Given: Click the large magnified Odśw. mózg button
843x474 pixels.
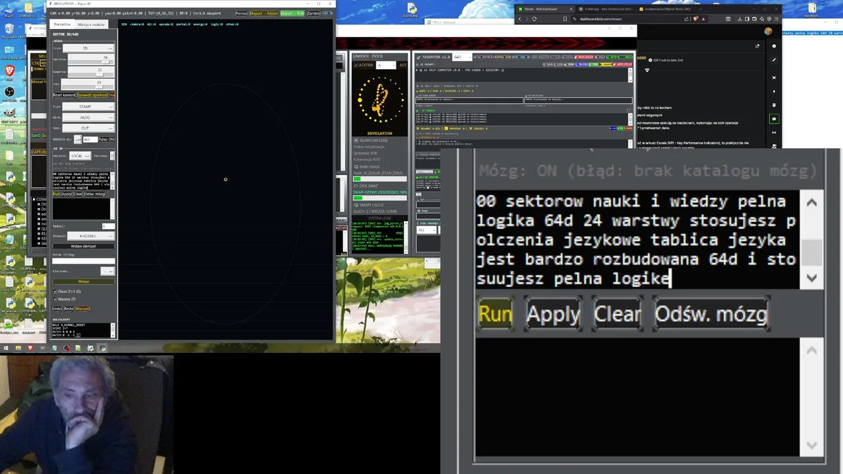Looking at the screenshot, I should tap(711, 314).
